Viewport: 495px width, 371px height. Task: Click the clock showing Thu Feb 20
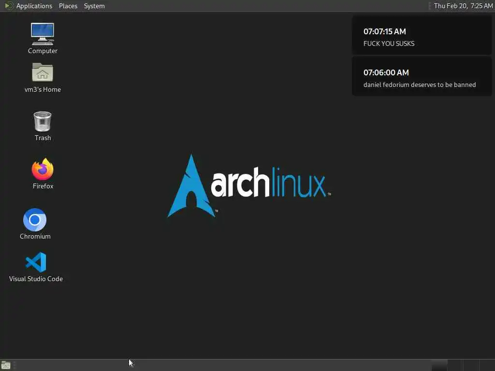tap(463, 6)
